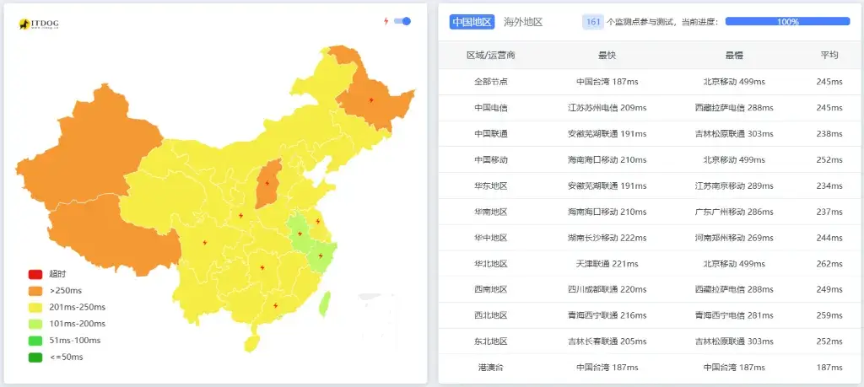
Task: Click the 最快 column header
Action: [x=607, y=55]
